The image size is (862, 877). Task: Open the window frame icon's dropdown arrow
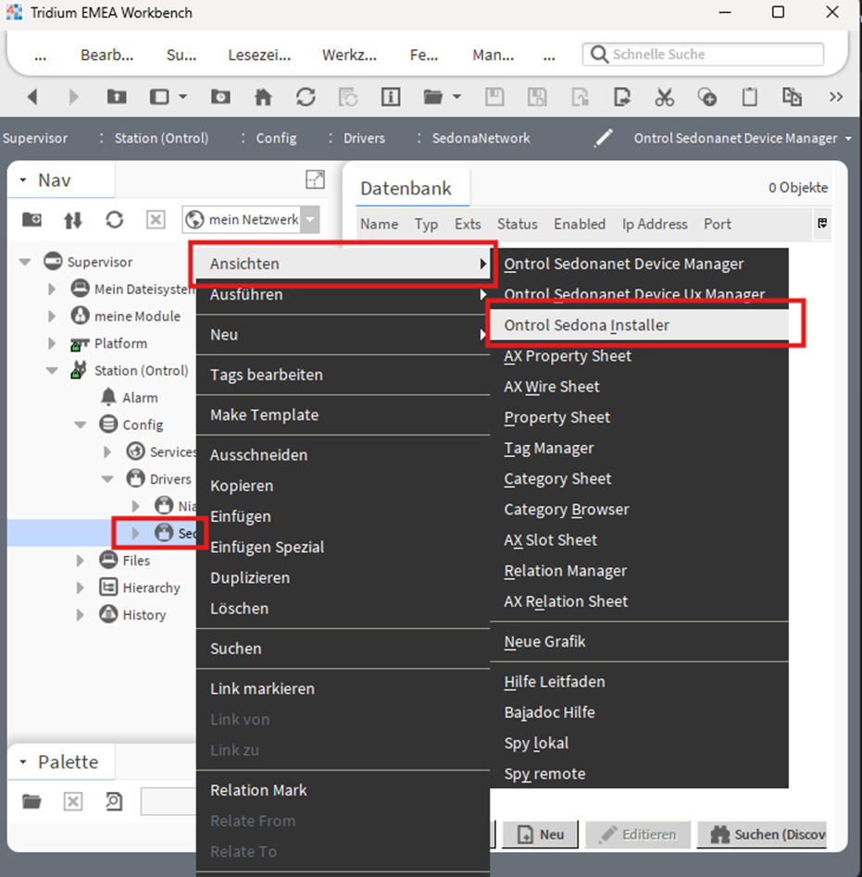[x=183, y=97]
